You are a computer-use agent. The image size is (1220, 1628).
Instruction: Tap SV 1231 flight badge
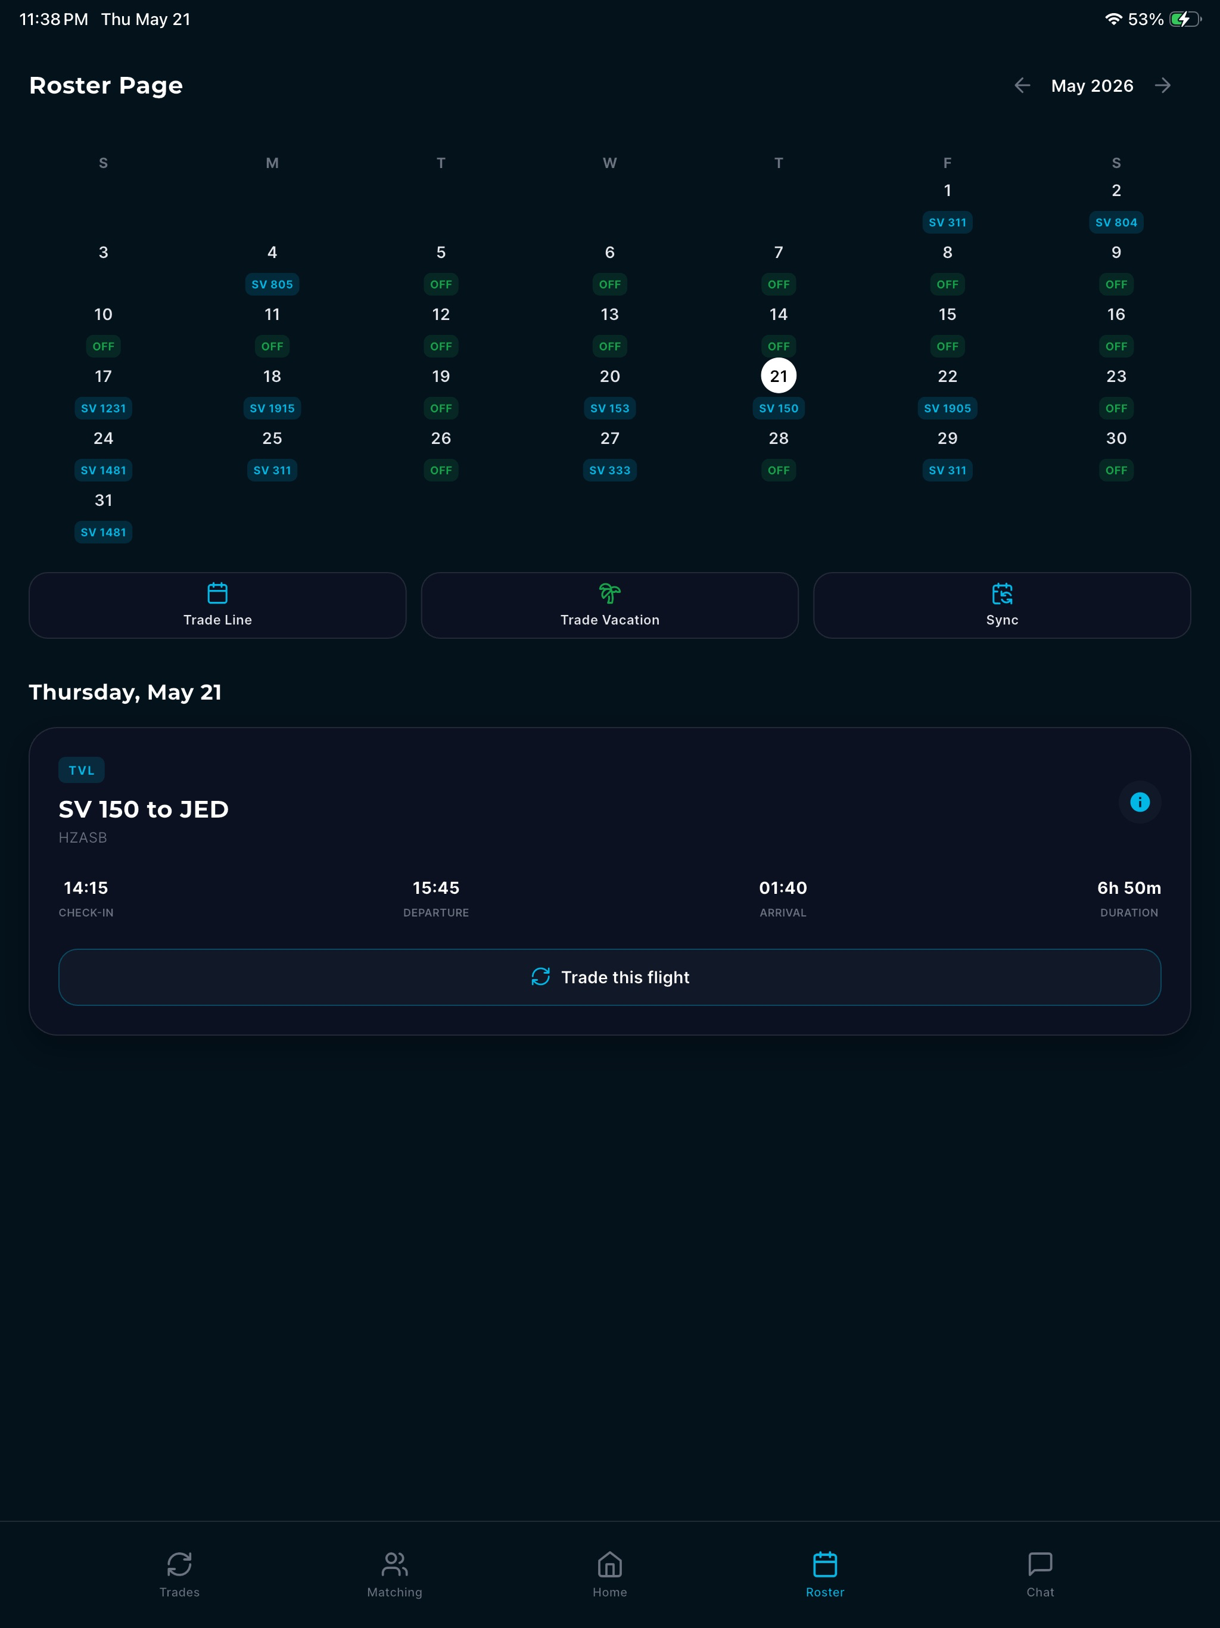coord(103,408)
